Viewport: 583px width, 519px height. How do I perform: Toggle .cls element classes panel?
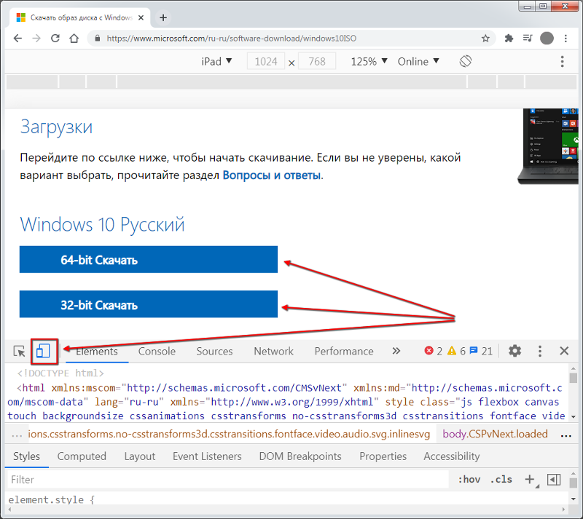pyautogui.click(x=501, y=480)
